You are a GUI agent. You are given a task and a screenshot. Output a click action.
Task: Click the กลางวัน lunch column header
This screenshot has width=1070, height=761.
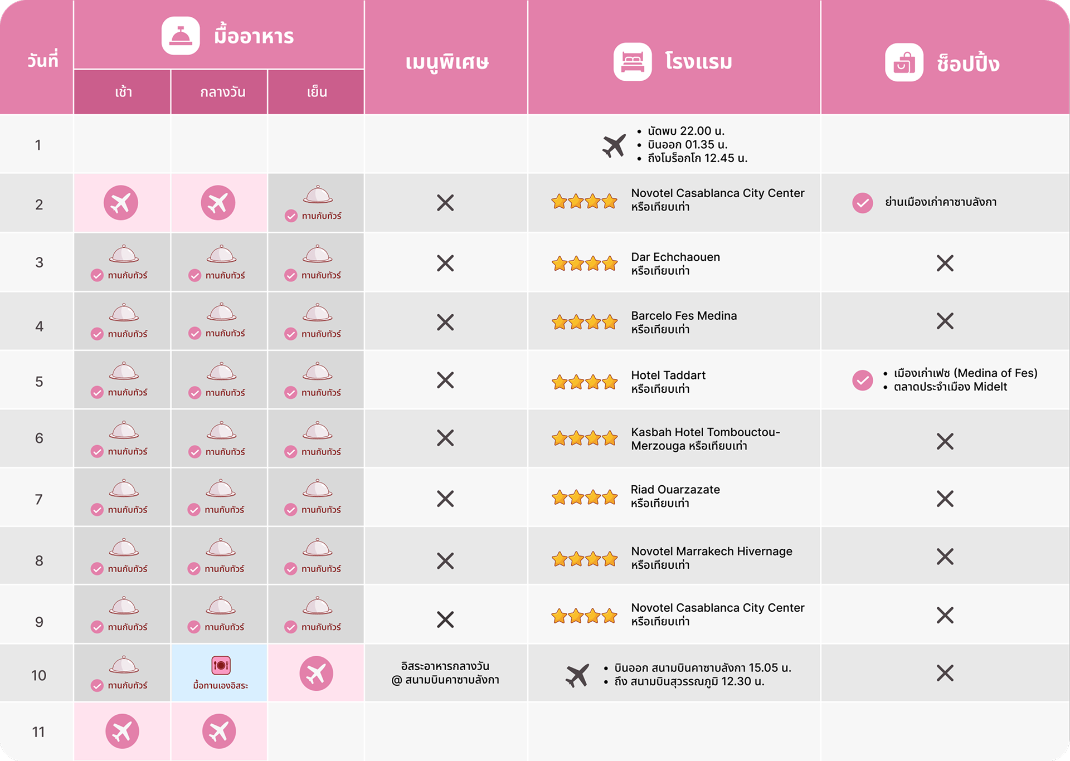[x=222, y=92]
